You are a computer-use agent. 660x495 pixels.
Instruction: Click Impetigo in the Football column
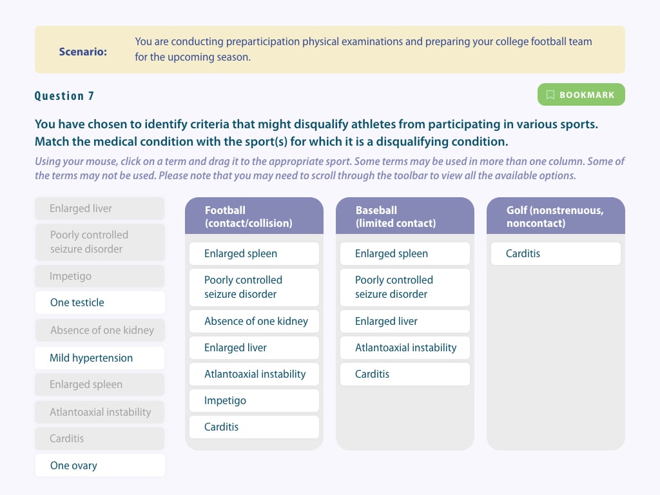coord(254,400)
